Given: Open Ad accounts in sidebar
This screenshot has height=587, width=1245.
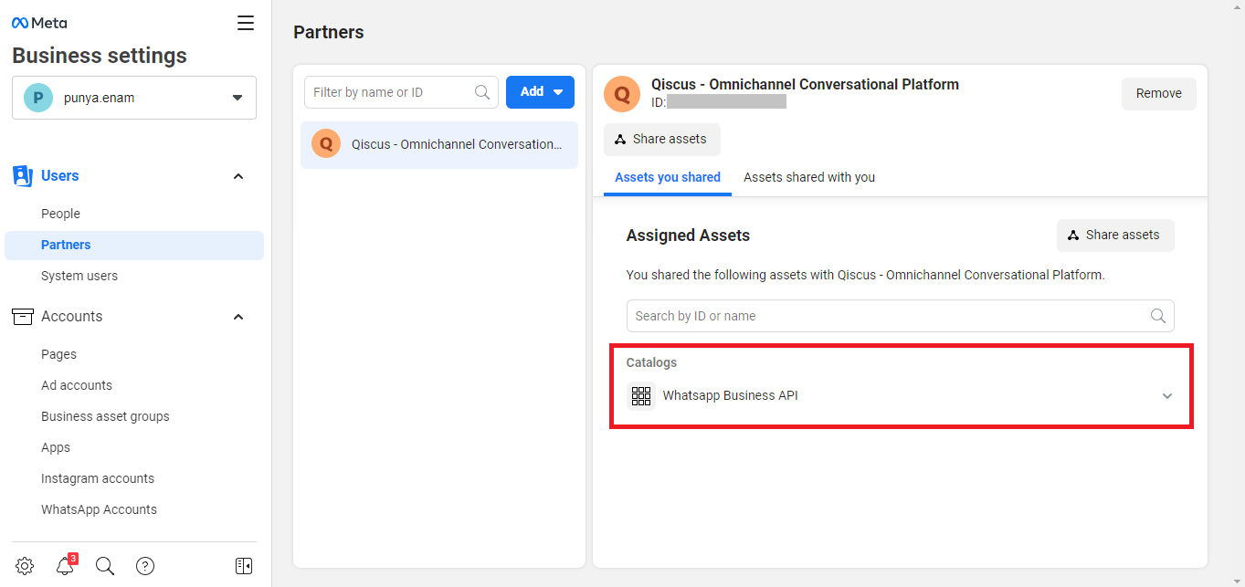Looking at the screenshot, I should click(x=77, y=385).
